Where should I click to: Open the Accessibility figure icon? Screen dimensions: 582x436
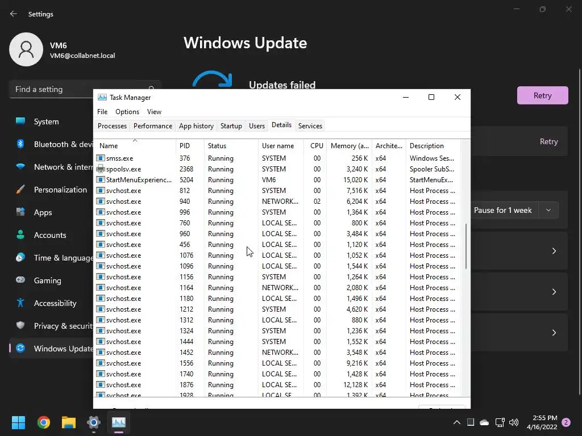(20, 303)
